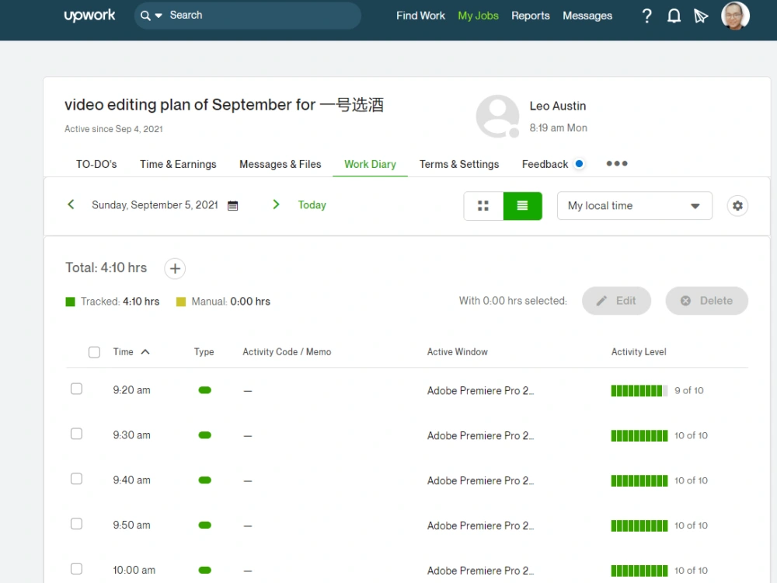
Task: Click the tracked type pill for 9:20 am
Action: coord(204,390)
